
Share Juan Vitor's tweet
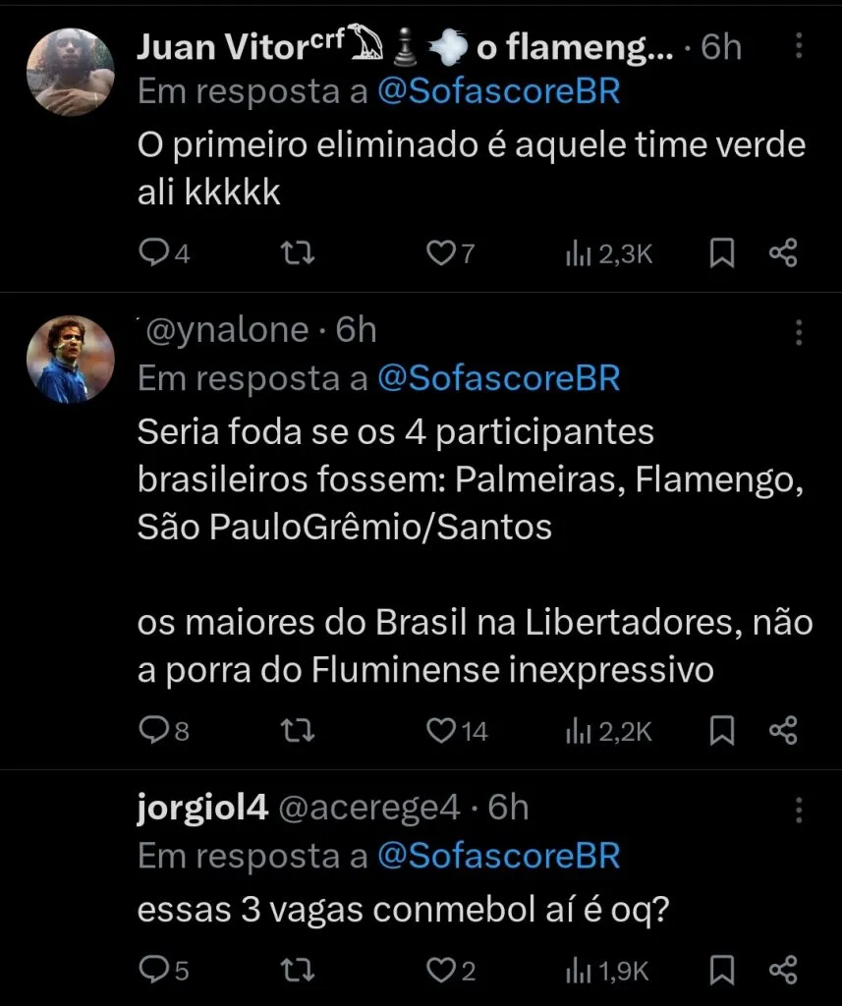coord(783,254)
